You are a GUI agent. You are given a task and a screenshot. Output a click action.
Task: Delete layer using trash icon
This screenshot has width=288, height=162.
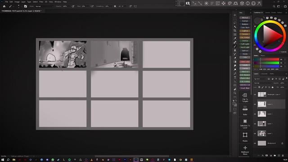tap(283, 156)
